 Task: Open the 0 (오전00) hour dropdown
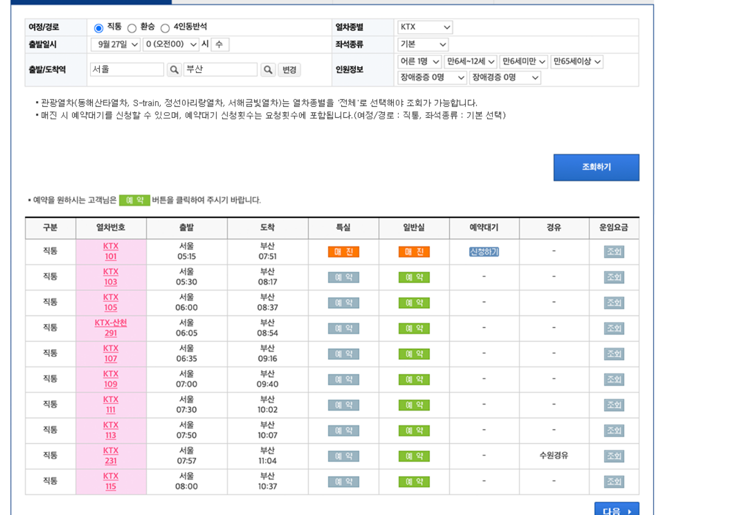click(170, 44)
